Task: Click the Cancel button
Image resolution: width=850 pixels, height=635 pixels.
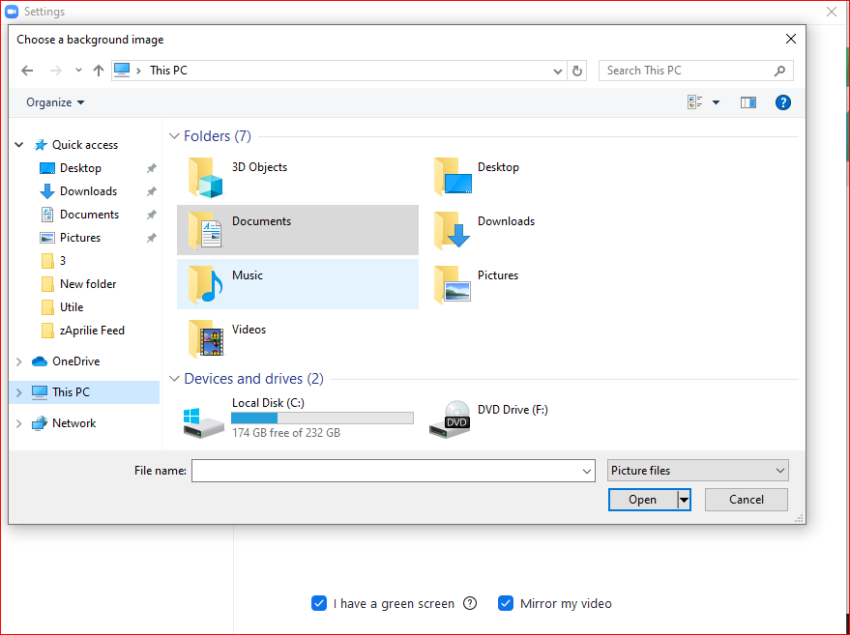Action: (x=746, y=500)
